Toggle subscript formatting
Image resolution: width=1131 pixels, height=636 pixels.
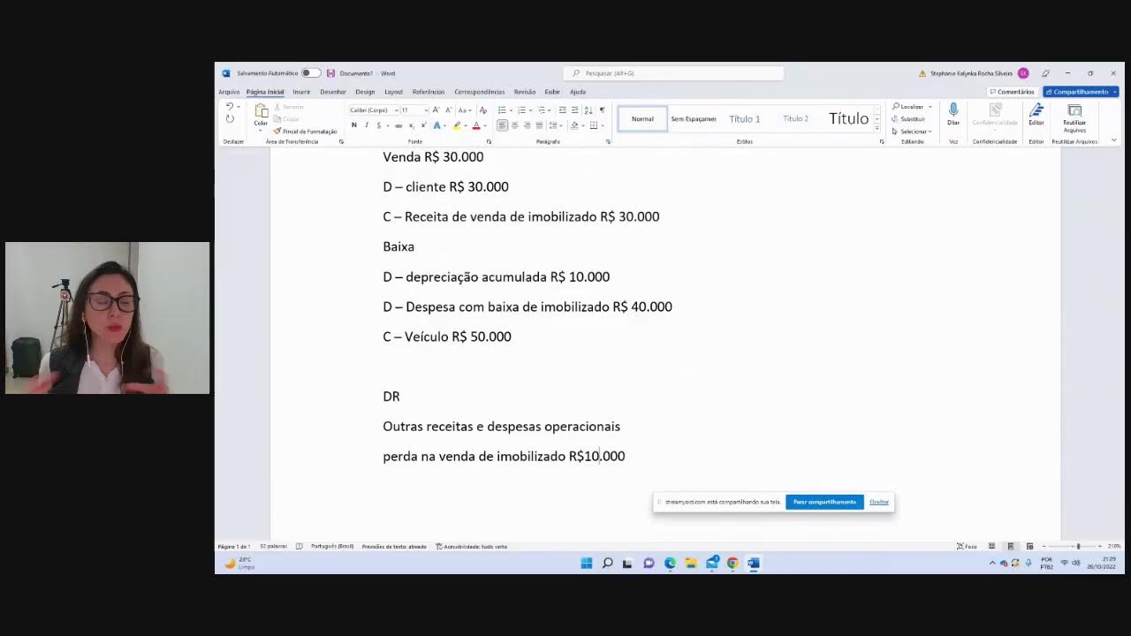411,125
